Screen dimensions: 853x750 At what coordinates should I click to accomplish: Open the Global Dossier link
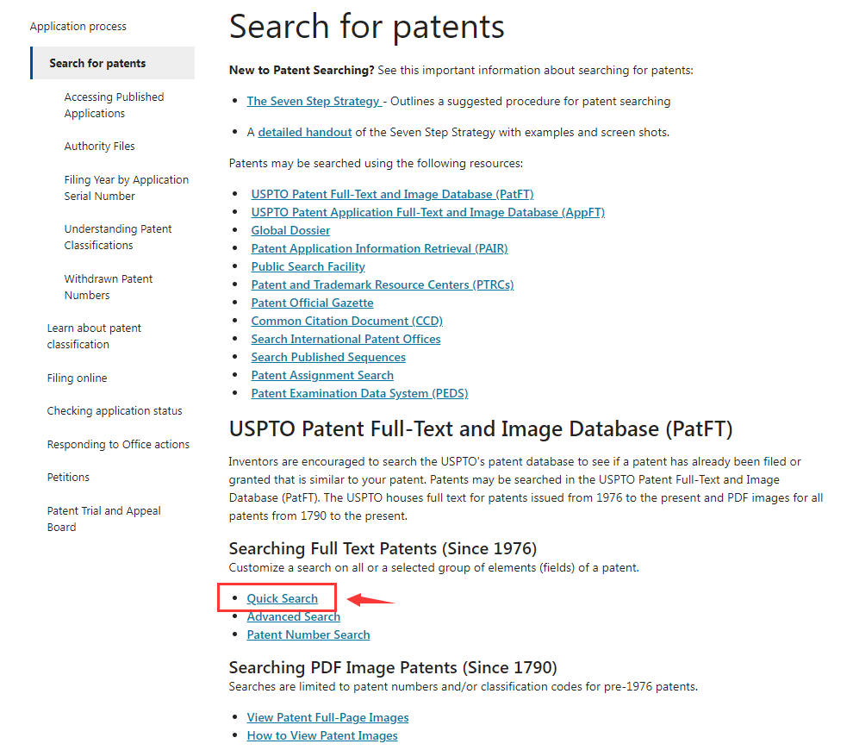290,230
